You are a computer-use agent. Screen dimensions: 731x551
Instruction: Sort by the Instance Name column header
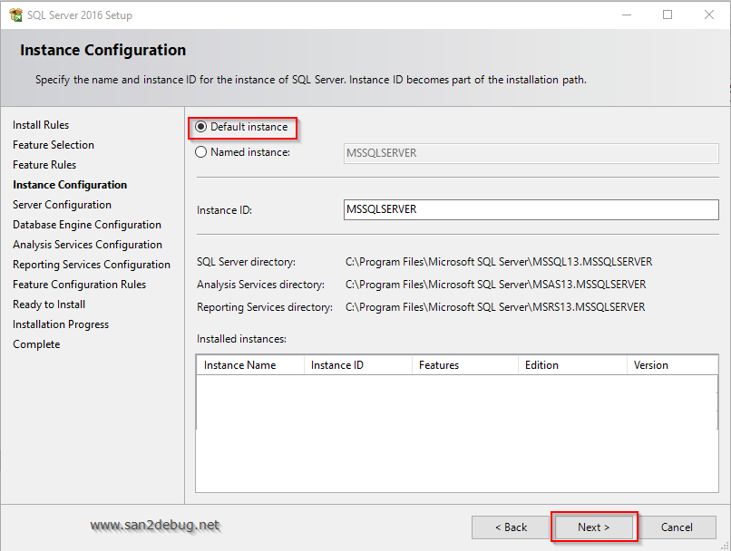click(x=240, y=365)
